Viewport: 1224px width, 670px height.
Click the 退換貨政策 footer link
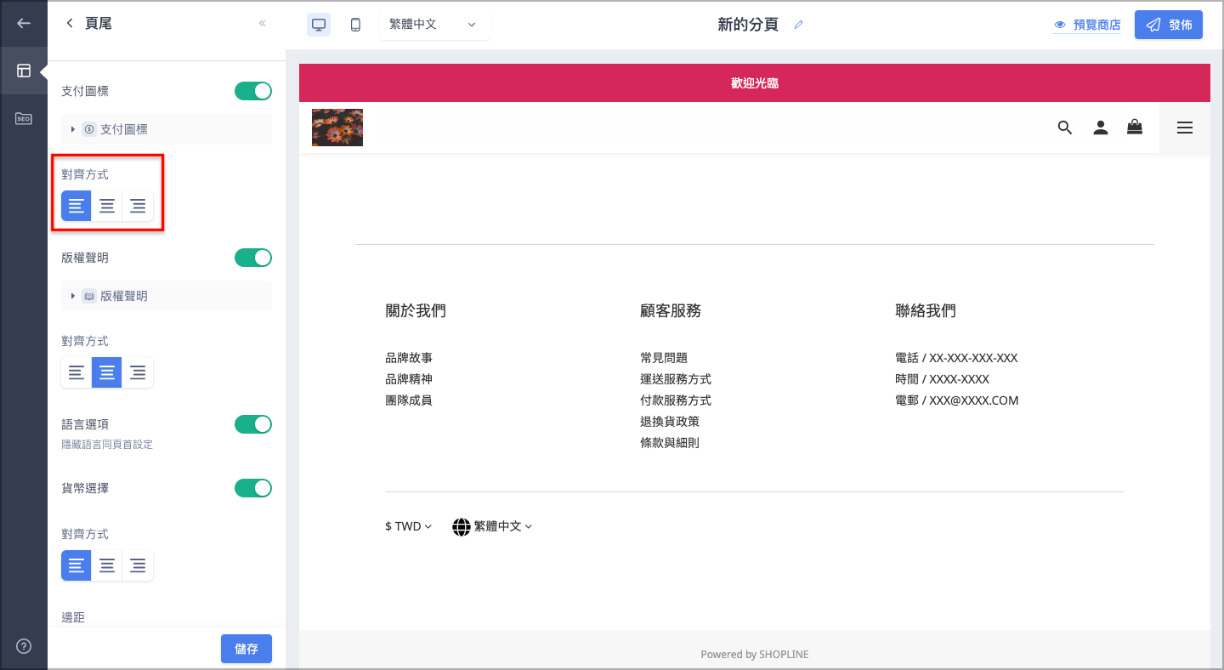tap(670, 422)
